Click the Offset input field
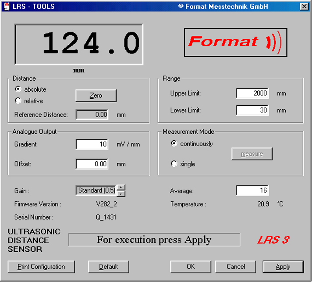This screenshot has height=282, width=312. pos(92,164)
